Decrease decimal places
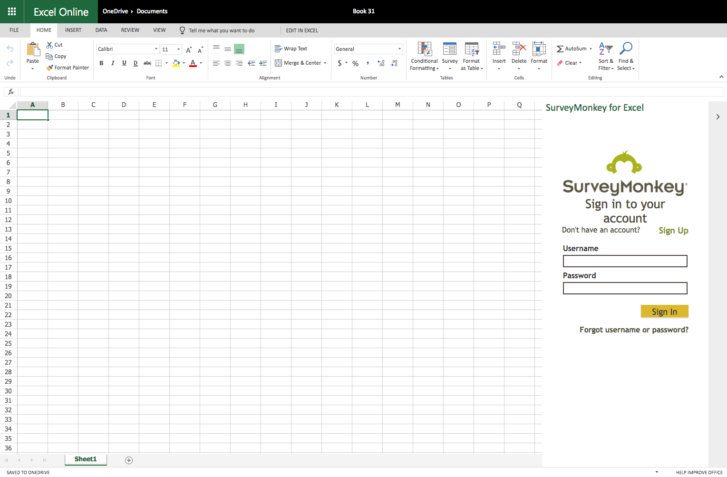Screen dimensions: 727x477 click(394, 63)
